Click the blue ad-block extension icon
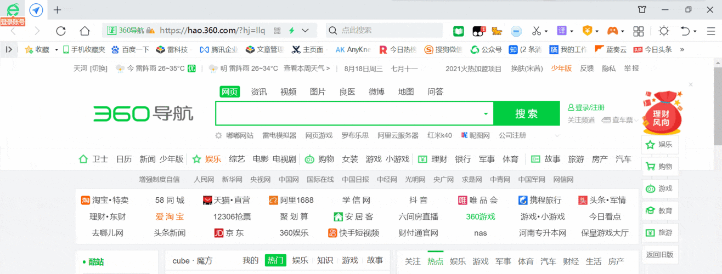 [516, 31]
